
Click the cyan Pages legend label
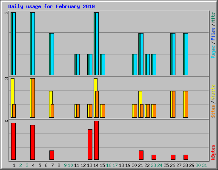click(x=213, y=52)
